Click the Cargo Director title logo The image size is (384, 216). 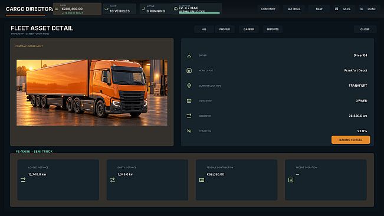point(29,9)
